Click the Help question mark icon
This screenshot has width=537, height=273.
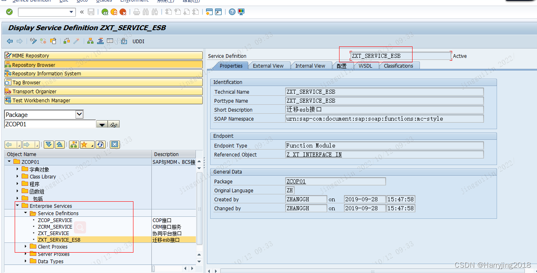pyautogui.click(x=232, y=12)
